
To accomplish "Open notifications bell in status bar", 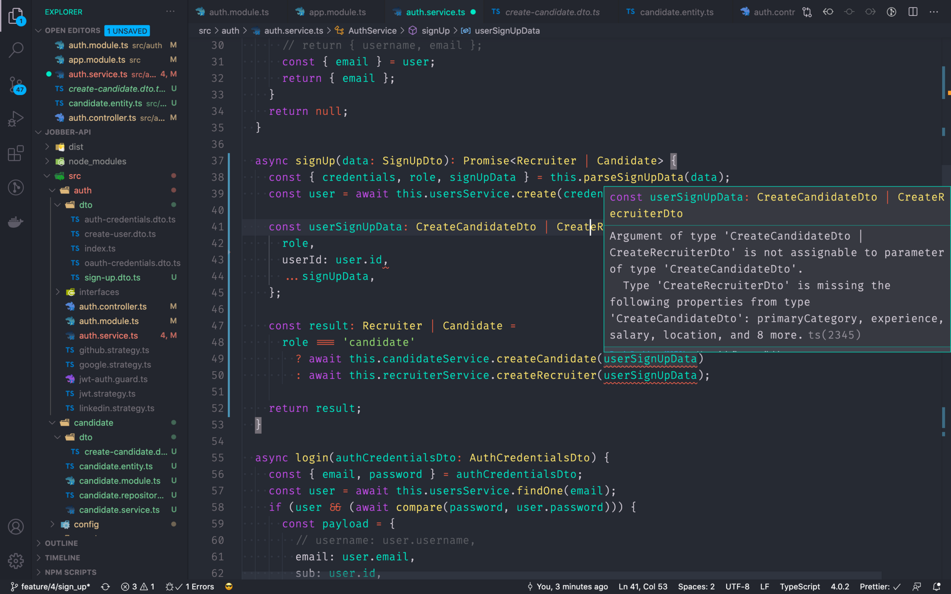I will 937,587.
